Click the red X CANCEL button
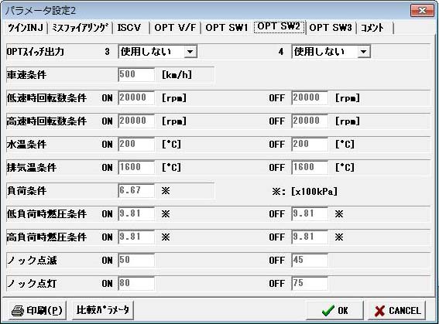 [397, 311]
